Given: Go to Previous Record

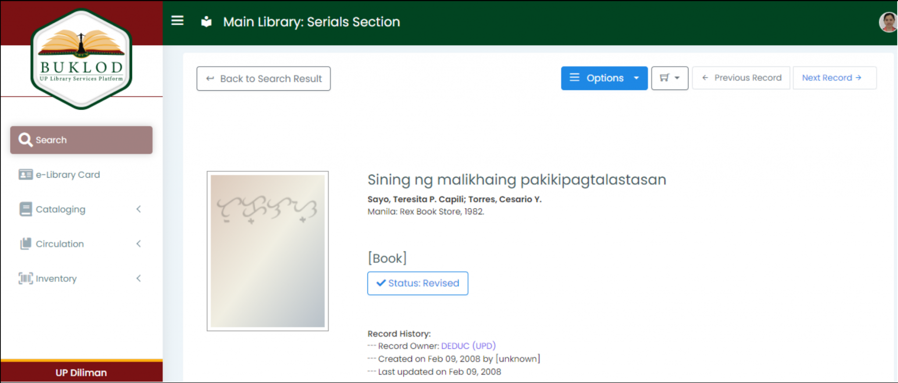Looking at the screenshot, I should [741, 78].
